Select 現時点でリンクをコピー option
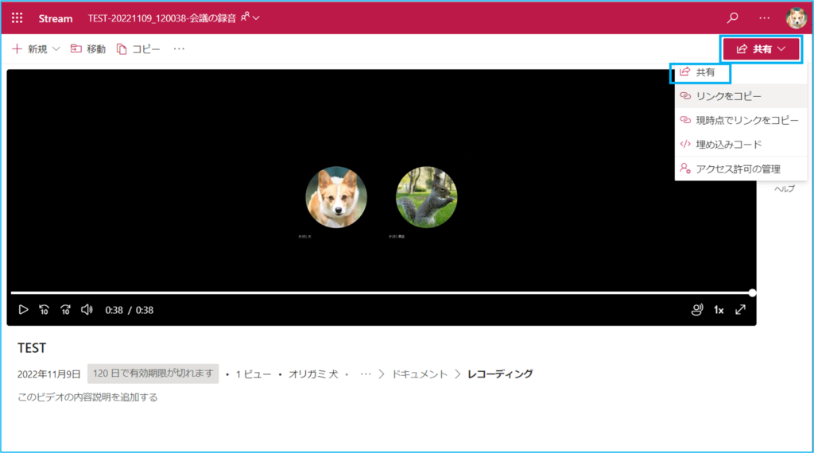This screenshot has width=814, height=453. pyautogui.click(x=746, y=120)
